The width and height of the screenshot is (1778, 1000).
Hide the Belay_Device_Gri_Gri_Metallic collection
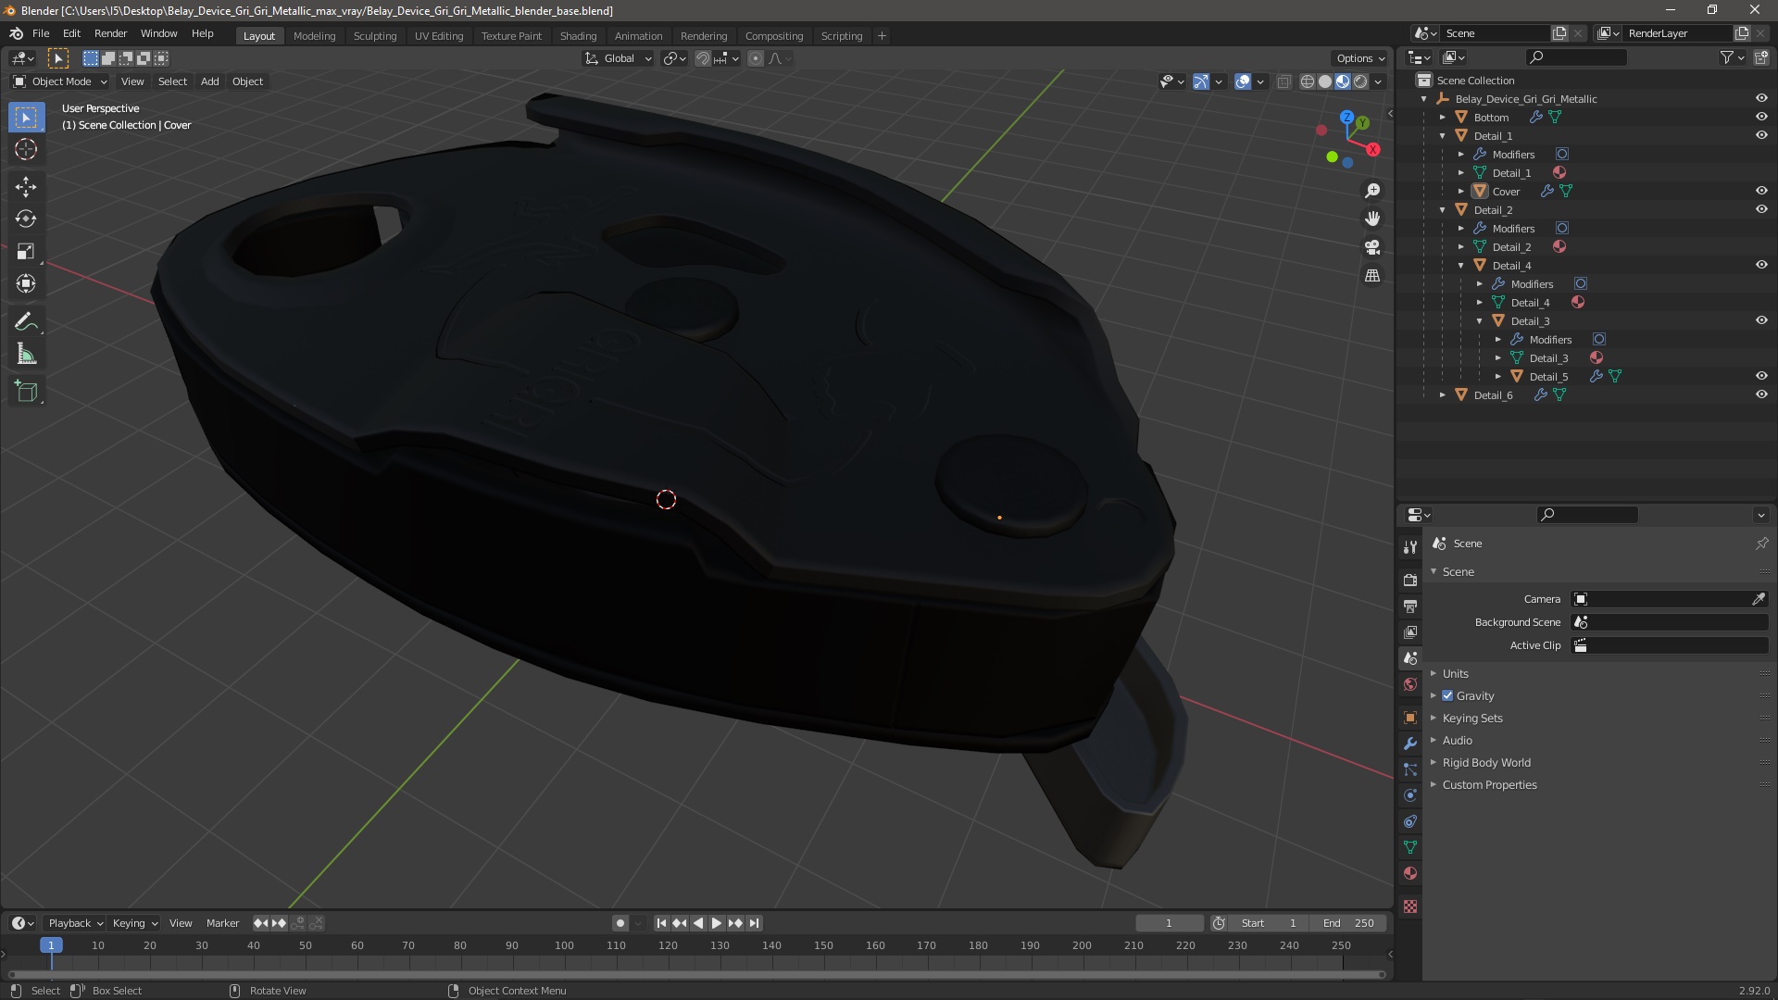[1761, 98]
